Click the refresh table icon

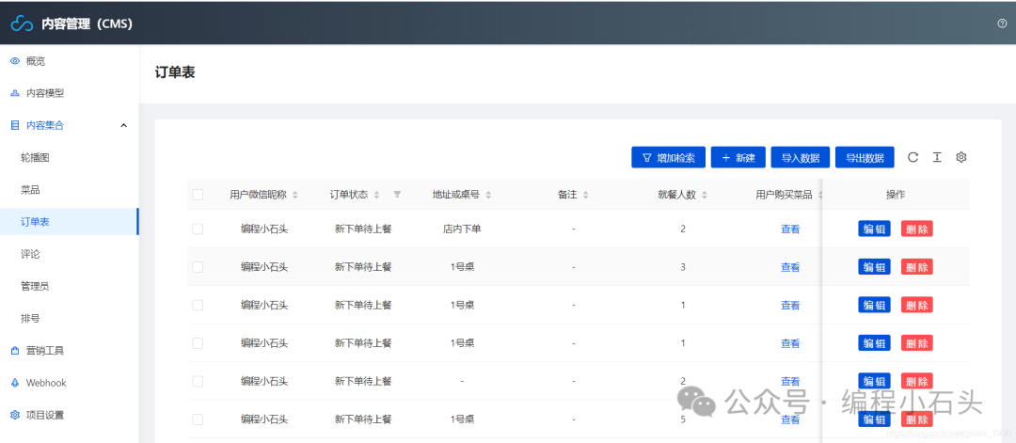[x=913, y=157]
